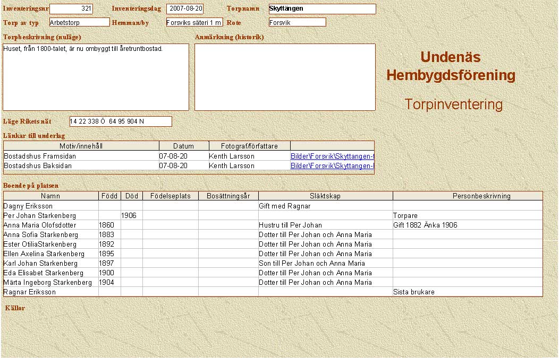Focus the Torp av typ field
Viewport: 559px width, 358px height.
pos(79,22)
